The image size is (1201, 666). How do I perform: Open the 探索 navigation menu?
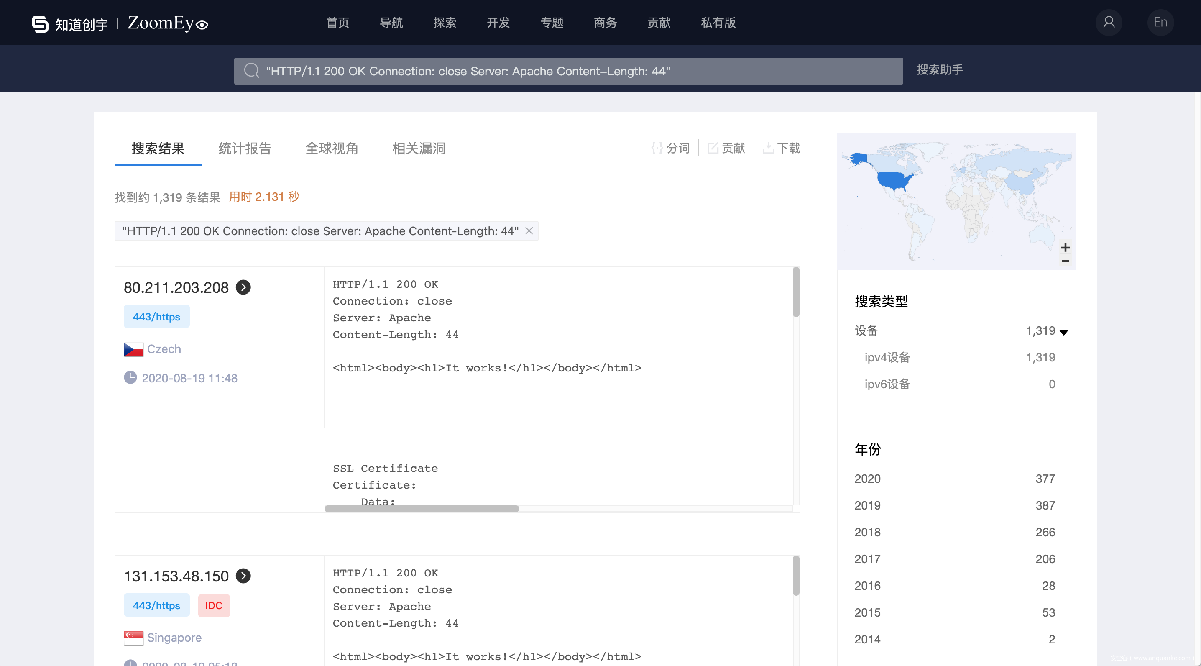(x=445, y=23)
